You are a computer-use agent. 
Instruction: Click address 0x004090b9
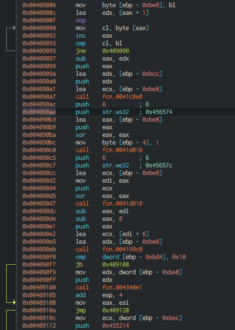(39, 127)
